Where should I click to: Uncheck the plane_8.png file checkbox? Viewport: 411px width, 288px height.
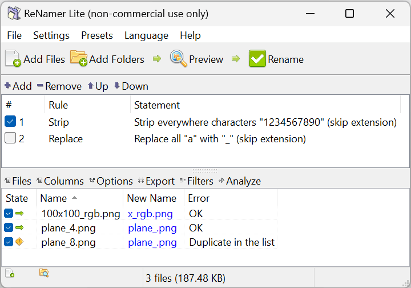coord(9,242)
